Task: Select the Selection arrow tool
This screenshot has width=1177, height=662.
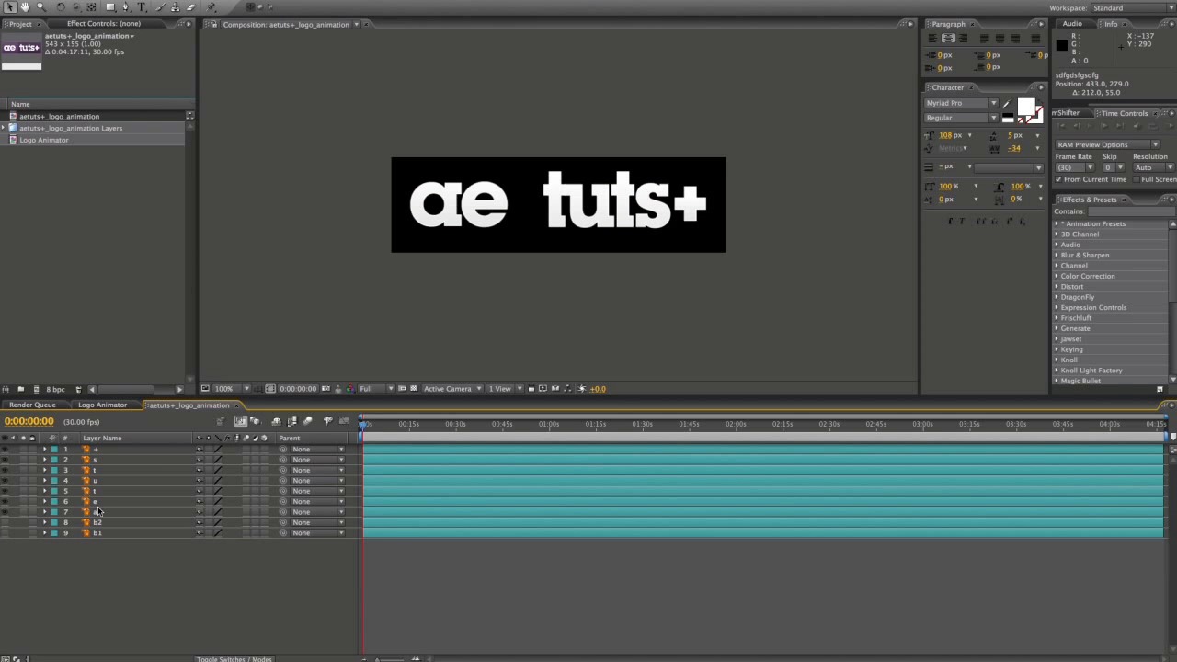Action: click(x=10, y=7)
